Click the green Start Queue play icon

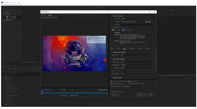[193, 10]
